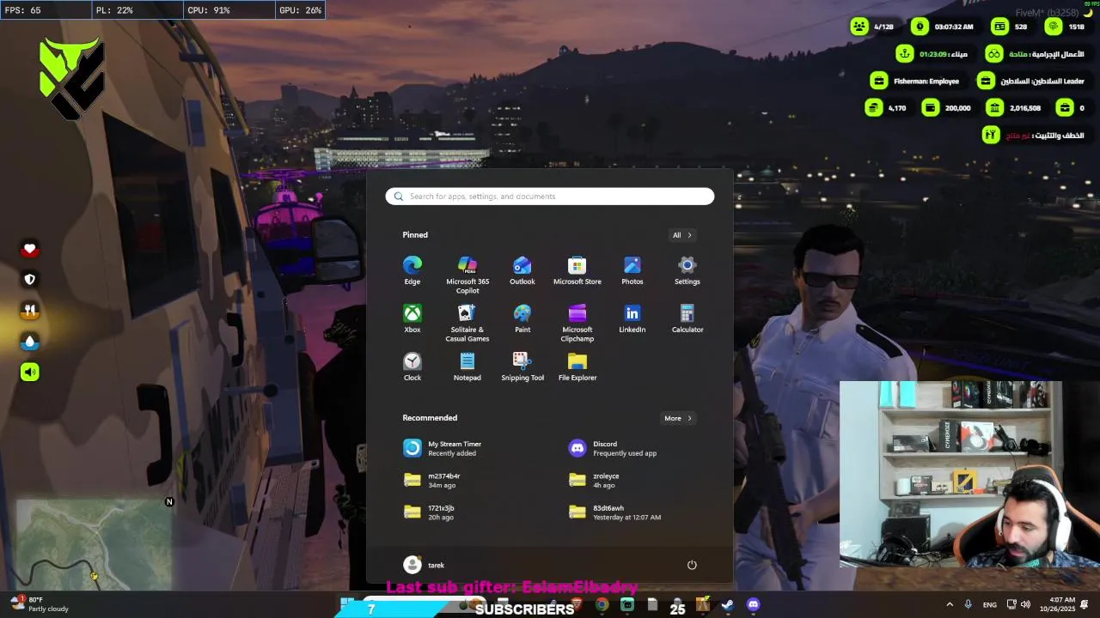Open Steam from the taskbar

coord(727,605)
